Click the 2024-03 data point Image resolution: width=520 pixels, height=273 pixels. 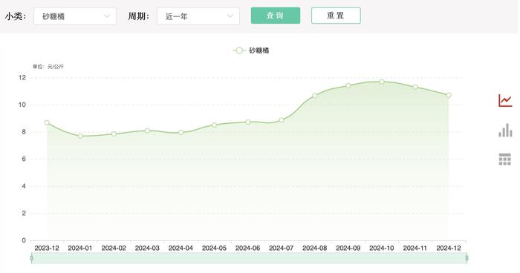pos(147,131)
